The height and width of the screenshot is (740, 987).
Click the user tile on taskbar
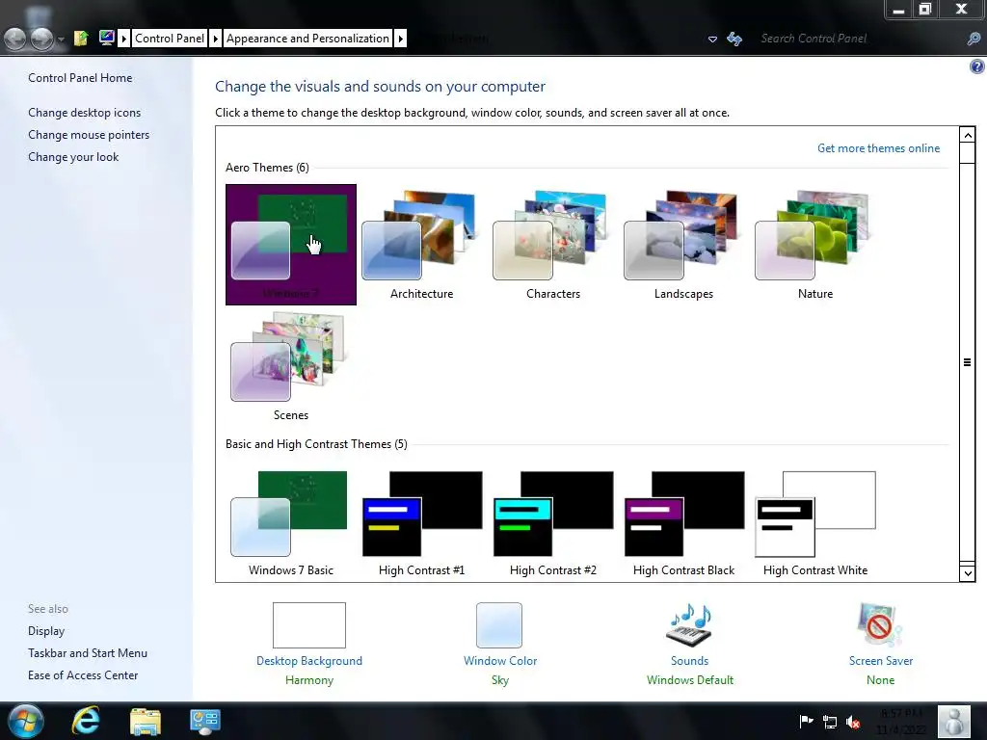coord(954,721)
